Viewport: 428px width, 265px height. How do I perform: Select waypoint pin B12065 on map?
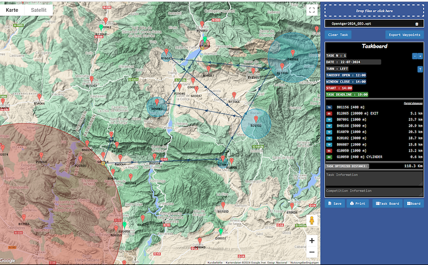coord(24,217)
